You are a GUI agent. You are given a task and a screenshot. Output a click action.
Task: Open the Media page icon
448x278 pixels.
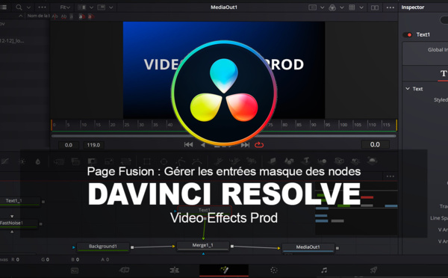pos(75,271)
